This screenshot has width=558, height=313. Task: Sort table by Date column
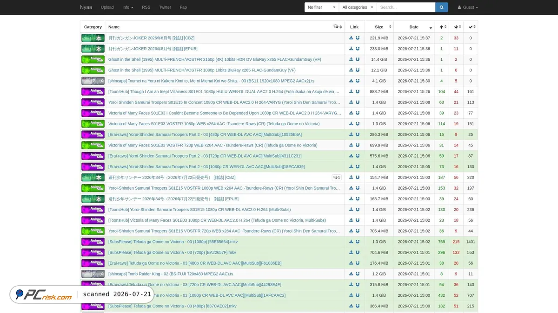[x=414, y=27]
